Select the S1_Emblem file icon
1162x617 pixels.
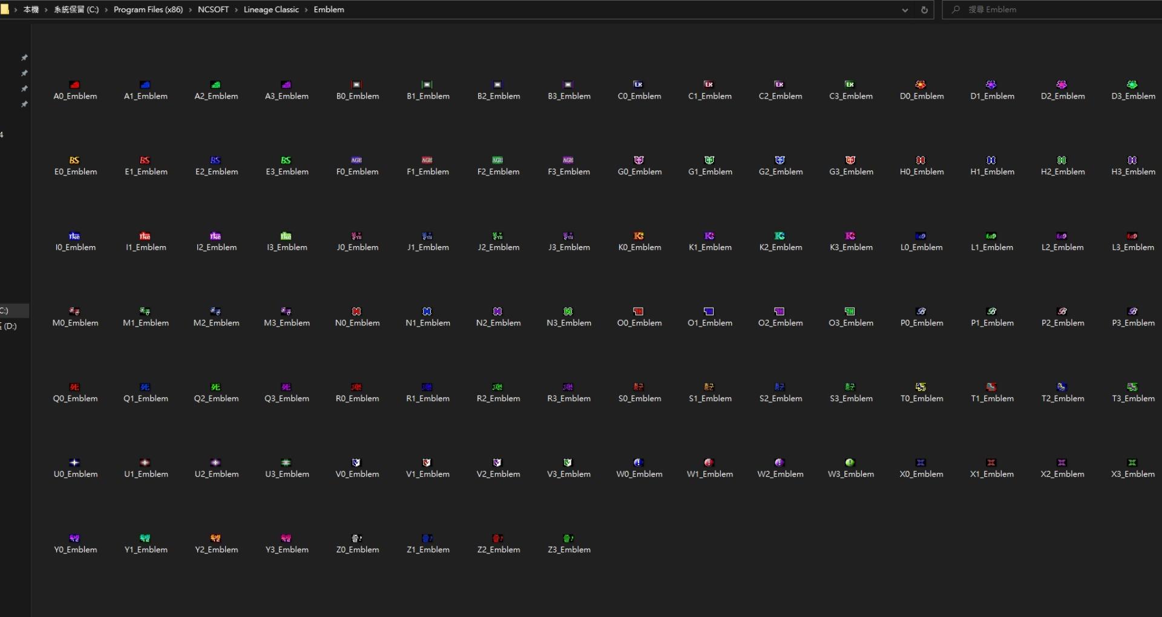[709, 387]
